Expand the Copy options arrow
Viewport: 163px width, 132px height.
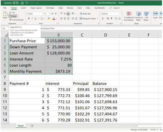[x=18, y=16]
